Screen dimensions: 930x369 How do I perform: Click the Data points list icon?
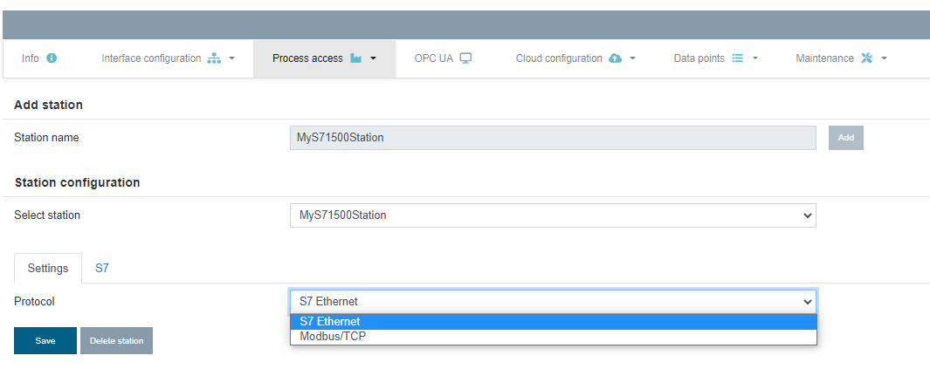coord(738,58)
